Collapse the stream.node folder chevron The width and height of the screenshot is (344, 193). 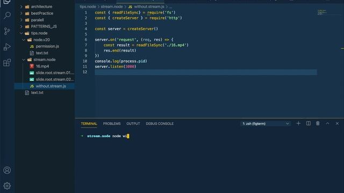pyautogui.click(x=24, y=60)
